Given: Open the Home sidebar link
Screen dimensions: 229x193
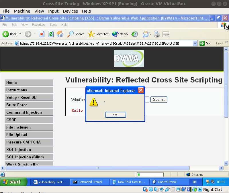Looking at the screenshot, I should click(29, 82).
